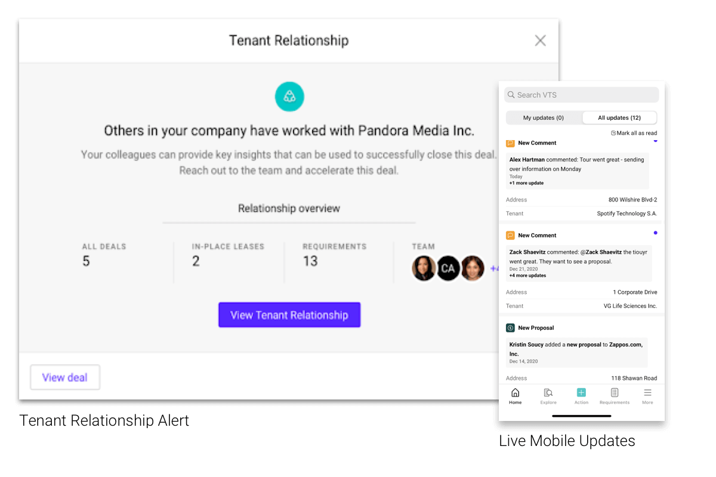The width and height of the screenshot is (716, 477).
Task: Tap the Action plus icon
Action: (x=581, y=392)
